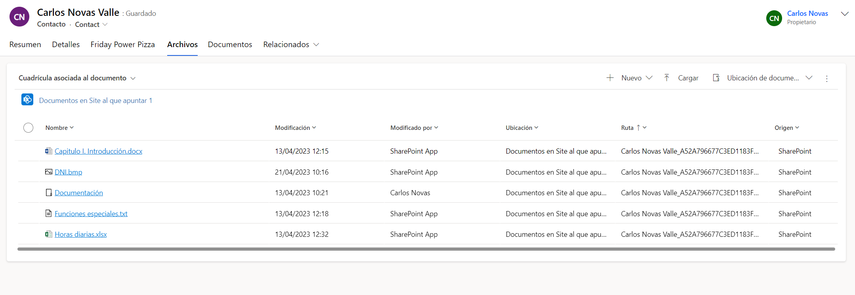This screenshot has height=295, width=855.
Task: Expand the Nuevo dropdown chevron
Action: (649, 78)
